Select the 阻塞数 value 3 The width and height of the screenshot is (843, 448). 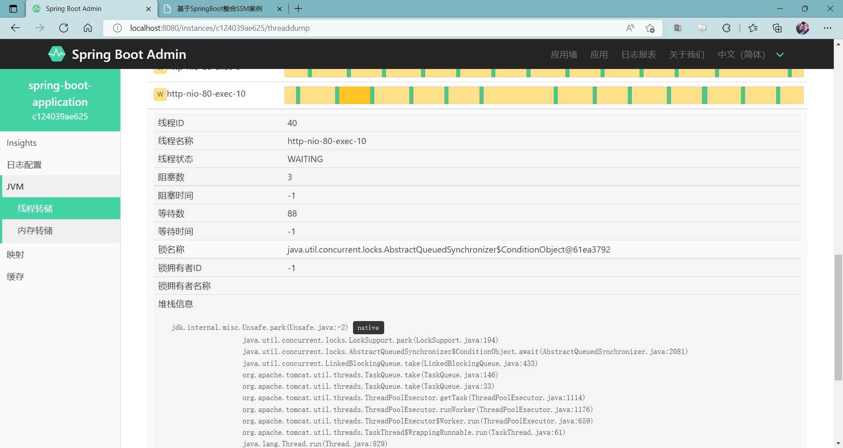290,177
